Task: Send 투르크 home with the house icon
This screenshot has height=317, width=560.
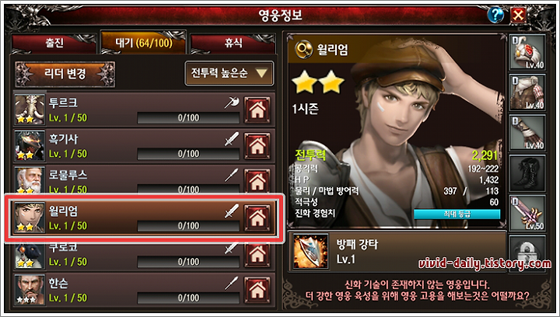Action: coord(257,110)
